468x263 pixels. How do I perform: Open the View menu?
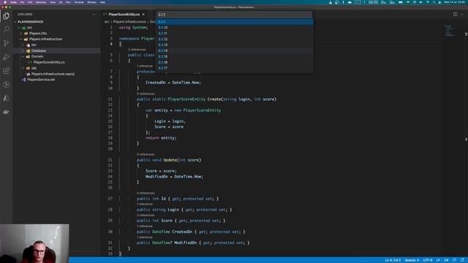point(53,2)
